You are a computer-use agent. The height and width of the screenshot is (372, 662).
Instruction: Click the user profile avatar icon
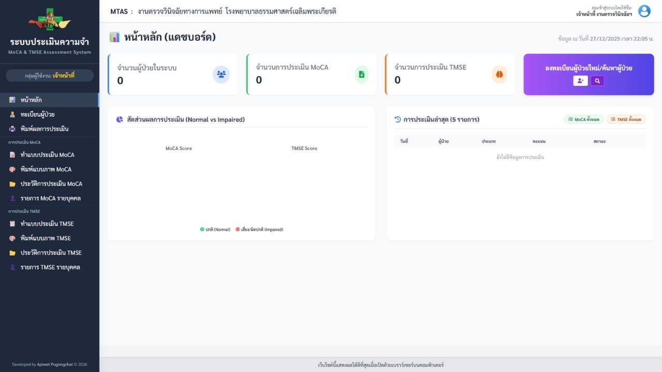coord(644,11)
